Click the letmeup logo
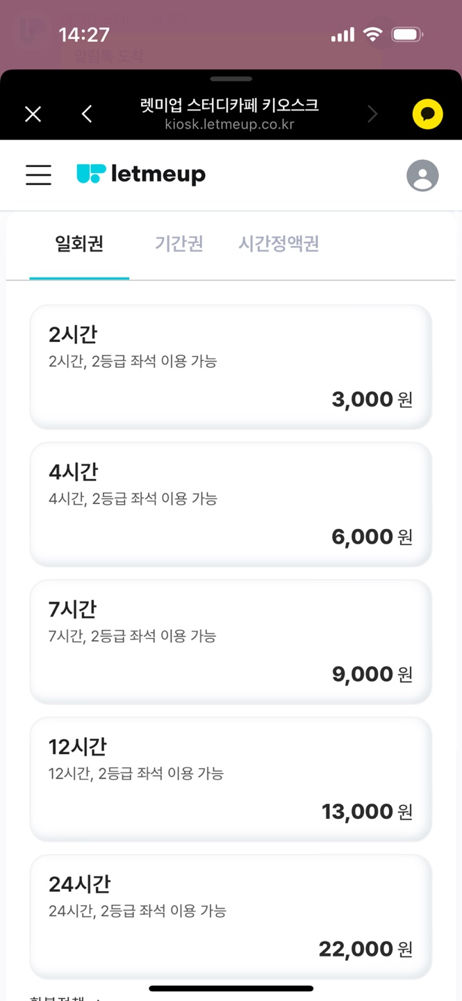Viewport: 462px width, 1001px height. tap(141, 174)
